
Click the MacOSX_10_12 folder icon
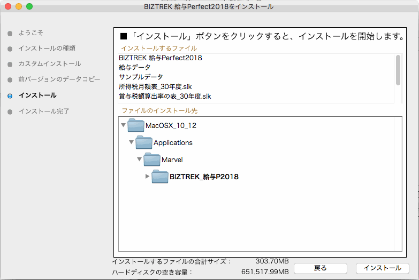pos(136,125)
